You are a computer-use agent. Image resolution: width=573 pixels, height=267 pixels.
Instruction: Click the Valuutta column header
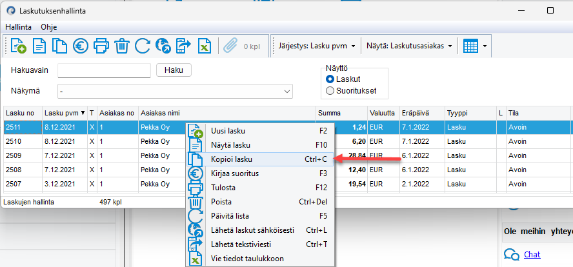[384, 114]
